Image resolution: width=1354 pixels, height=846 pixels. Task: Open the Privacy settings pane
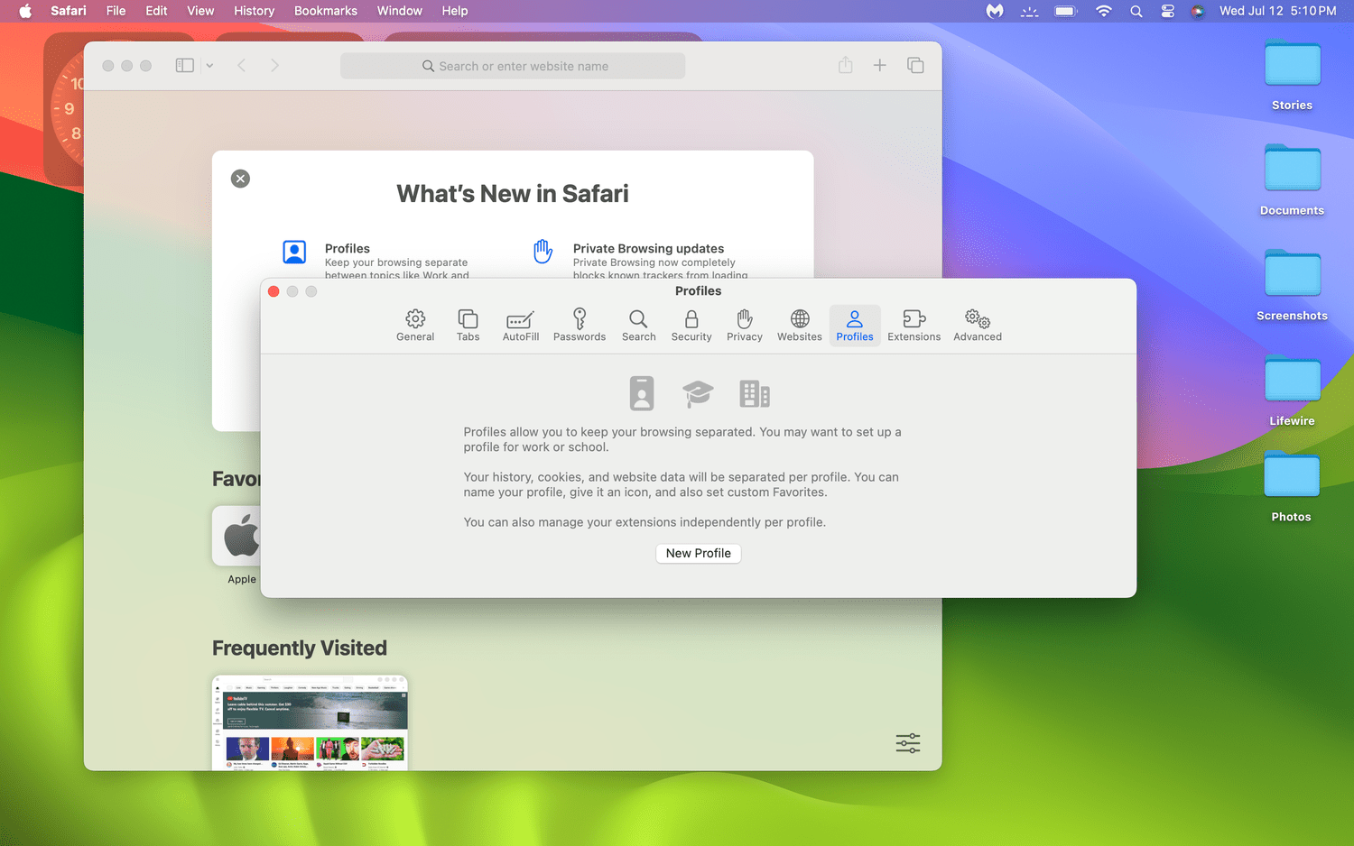(x=744, y=326)
